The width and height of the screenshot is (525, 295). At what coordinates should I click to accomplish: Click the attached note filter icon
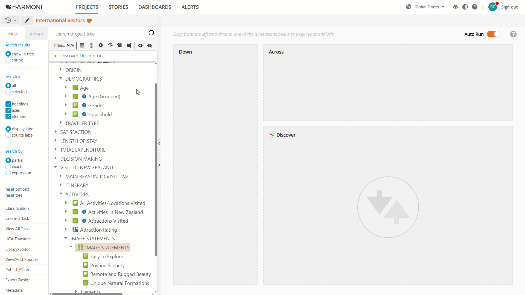(119, 45)
